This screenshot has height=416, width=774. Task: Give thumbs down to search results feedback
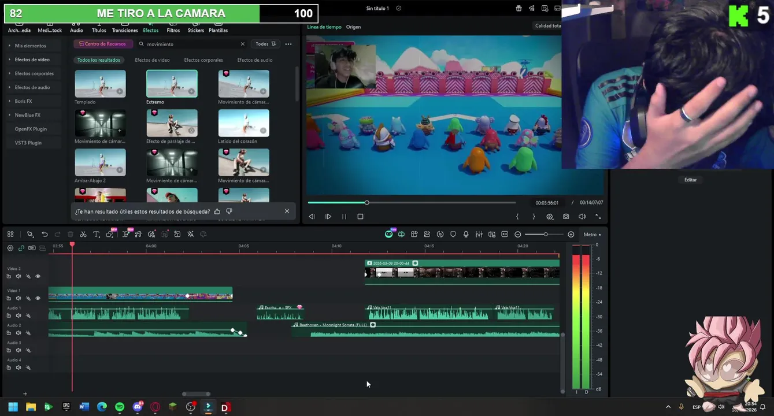pos(229,211)
